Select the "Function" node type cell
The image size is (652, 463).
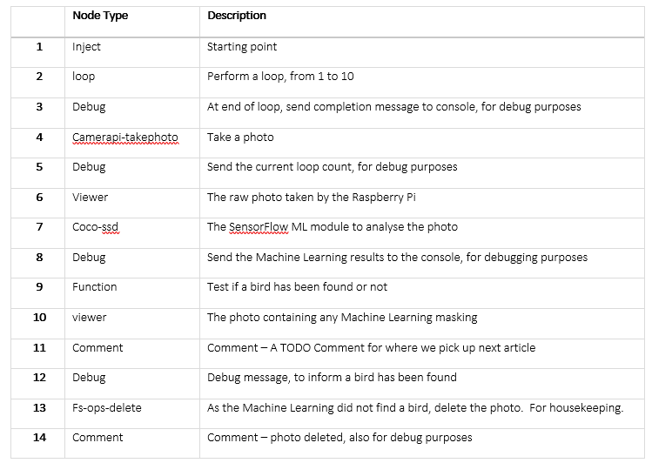[x=94, y=286]
